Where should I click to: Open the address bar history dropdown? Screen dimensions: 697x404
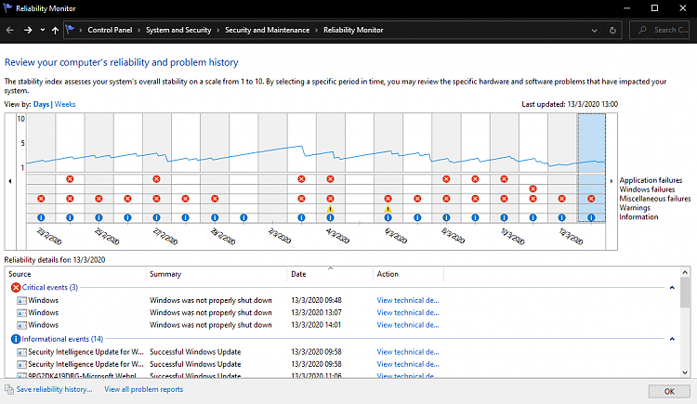coord(595,31)
